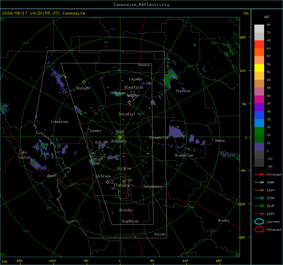Viewport: 283px width, 265px height.
Task: Click the Sylvan label on the map
Action: point(120,93)
